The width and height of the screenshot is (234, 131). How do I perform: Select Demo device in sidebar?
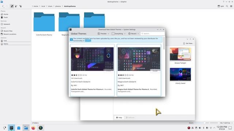(x=15, y=44)
